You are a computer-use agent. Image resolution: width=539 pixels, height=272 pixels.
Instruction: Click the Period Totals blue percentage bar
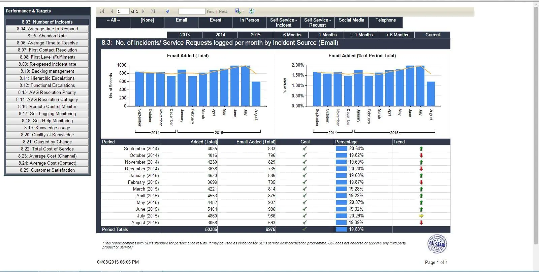pos(341,229)
